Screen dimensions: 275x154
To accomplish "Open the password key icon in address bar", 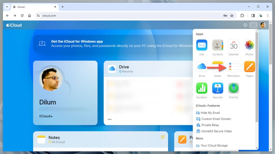I will coord(225,16).
